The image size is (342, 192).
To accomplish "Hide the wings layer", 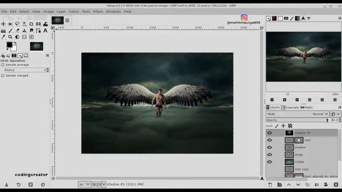I will (269, 155).
